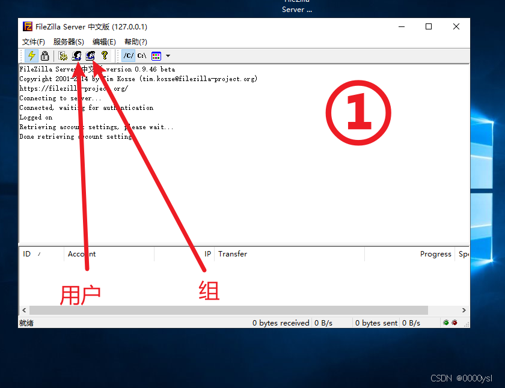Open the Groups editor icon
Image resolution: width=505 pixels, height=388 pixels.
click(x=90, y=56)
